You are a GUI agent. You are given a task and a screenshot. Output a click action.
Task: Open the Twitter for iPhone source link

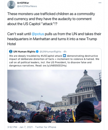pos(46,127)
